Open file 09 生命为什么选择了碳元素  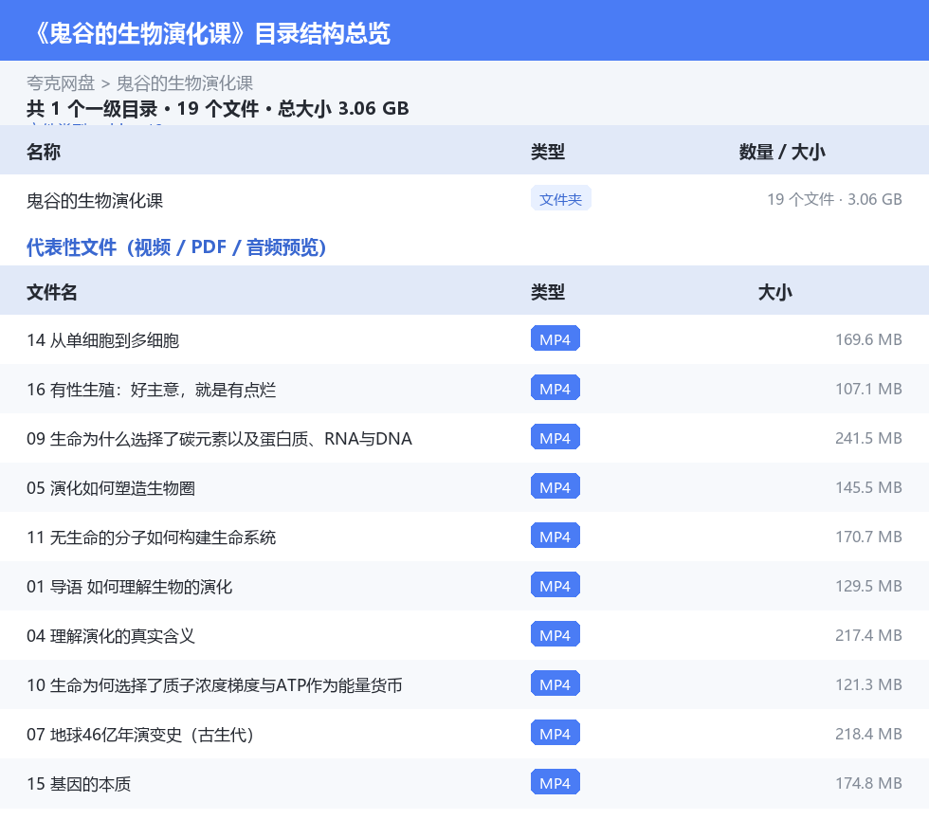click(x=219, y=439)
